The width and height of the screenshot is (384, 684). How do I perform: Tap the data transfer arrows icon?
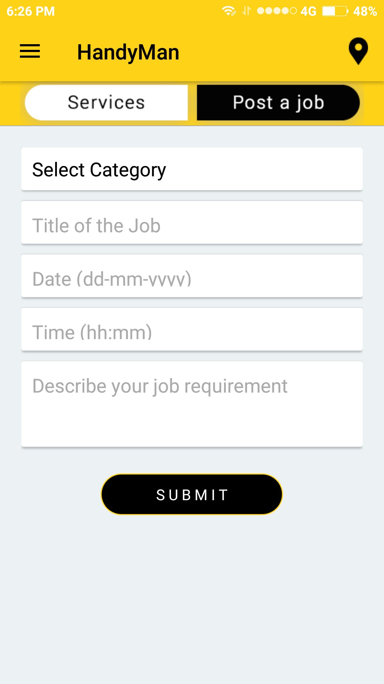(246, 11)
